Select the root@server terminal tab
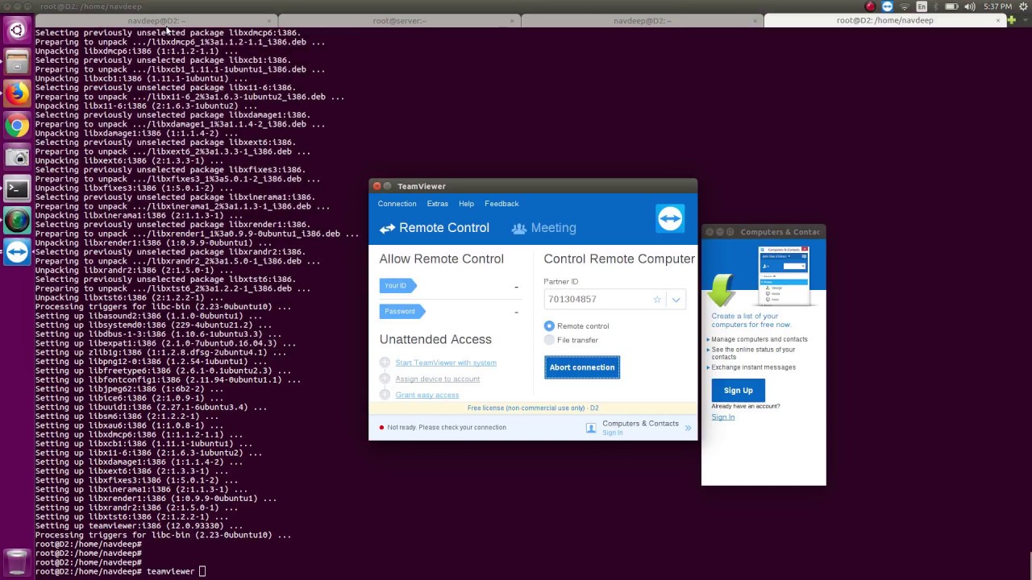The width and height of the screenshot is (1032, 580). tap(399, 21)
